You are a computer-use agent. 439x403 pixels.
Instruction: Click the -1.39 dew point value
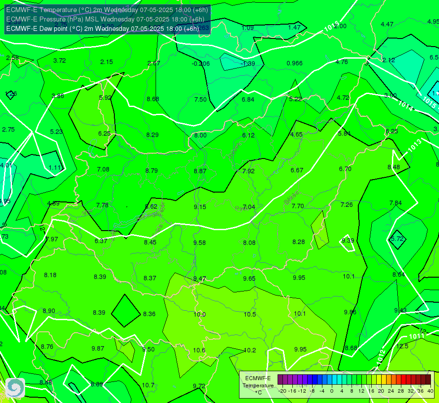tap(248, 64)
